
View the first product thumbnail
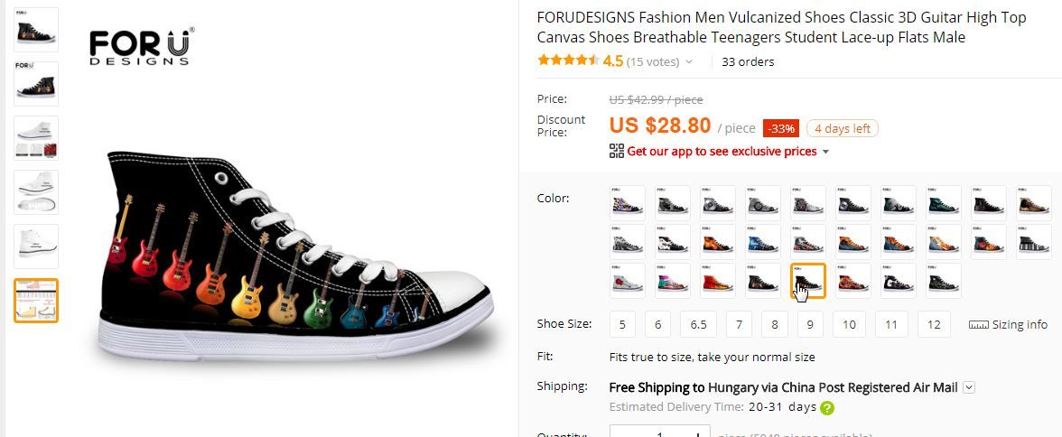[x=36, y=30]
